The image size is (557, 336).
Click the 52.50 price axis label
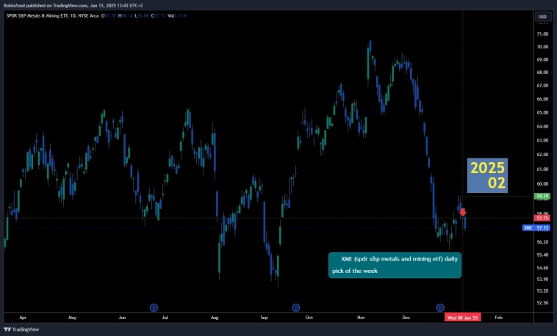(542, 303)
